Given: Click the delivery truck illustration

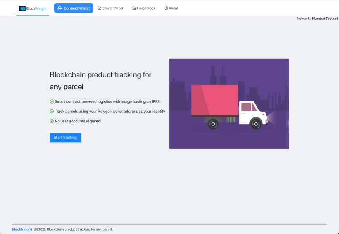Looking at the screenshot, I should tap(229, 104).
